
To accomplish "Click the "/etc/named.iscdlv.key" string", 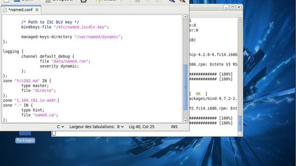I will tap(80, 27).
